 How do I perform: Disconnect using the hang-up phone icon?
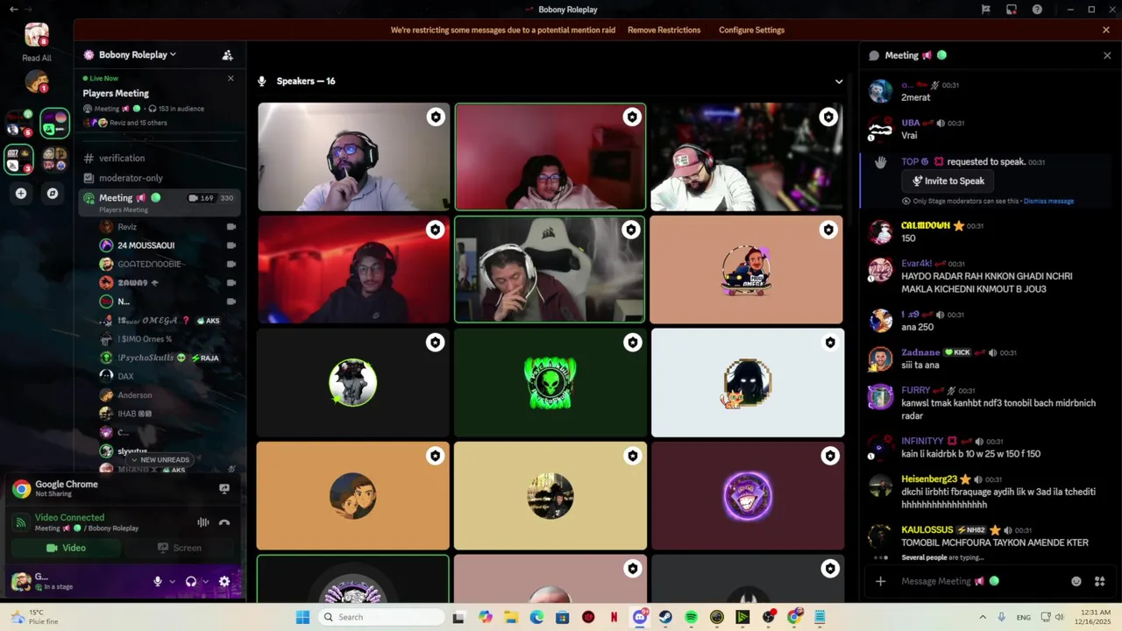coord(224,522)
